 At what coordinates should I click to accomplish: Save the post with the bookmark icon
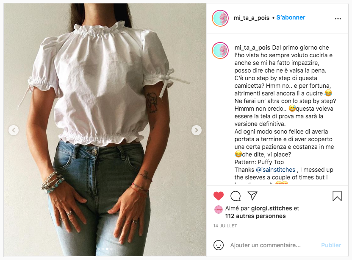337,196
